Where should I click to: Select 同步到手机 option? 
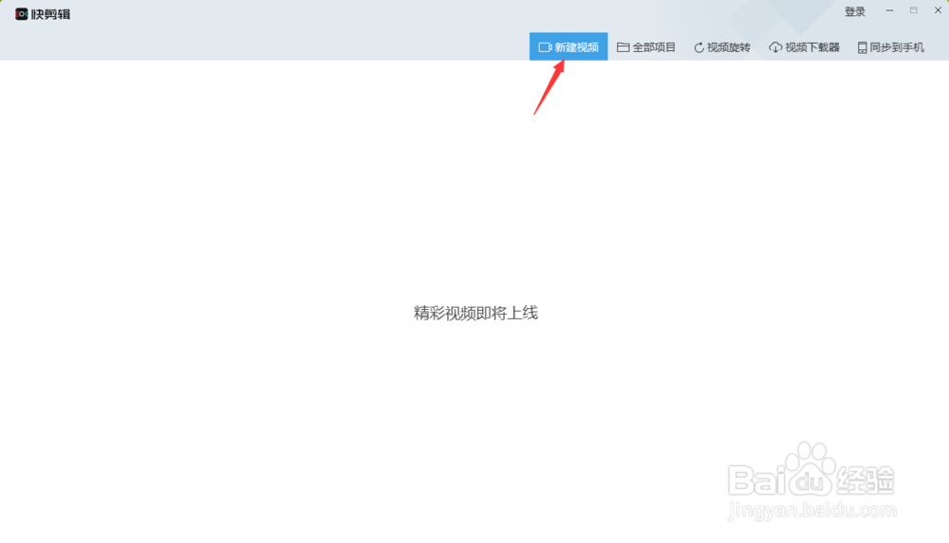pyautogui.click(x=891, y=47)
